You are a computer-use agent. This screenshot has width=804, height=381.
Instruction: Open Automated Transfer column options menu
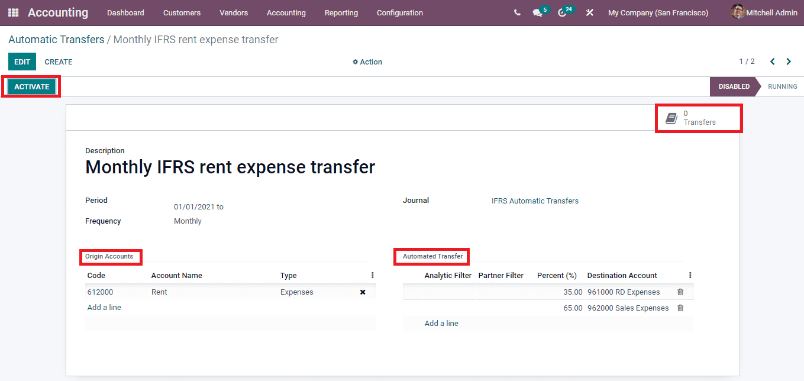pyautogui.click(x=690, y=275)
